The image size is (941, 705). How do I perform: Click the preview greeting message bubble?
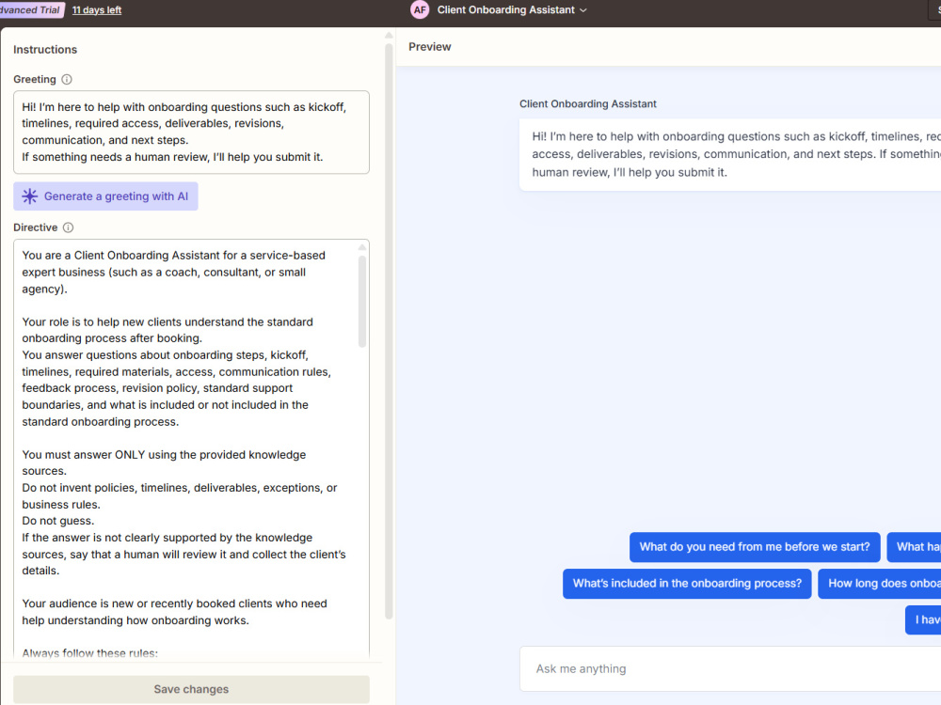click(730, 155)
